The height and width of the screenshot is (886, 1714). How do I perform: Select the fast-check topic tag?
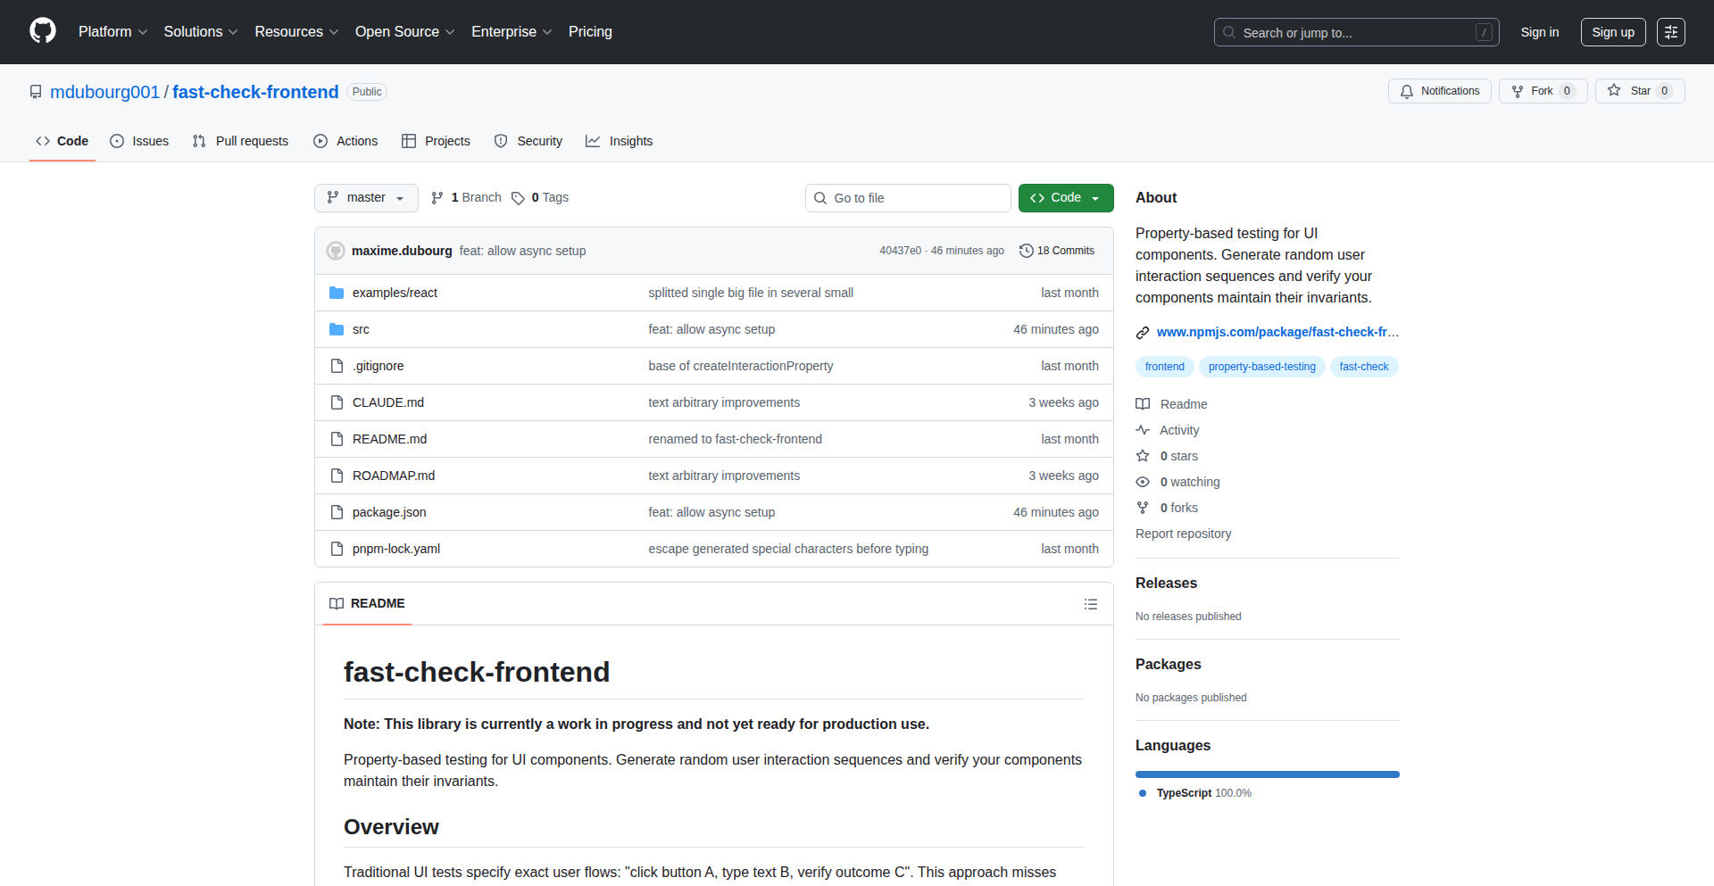coord(1363,366)
